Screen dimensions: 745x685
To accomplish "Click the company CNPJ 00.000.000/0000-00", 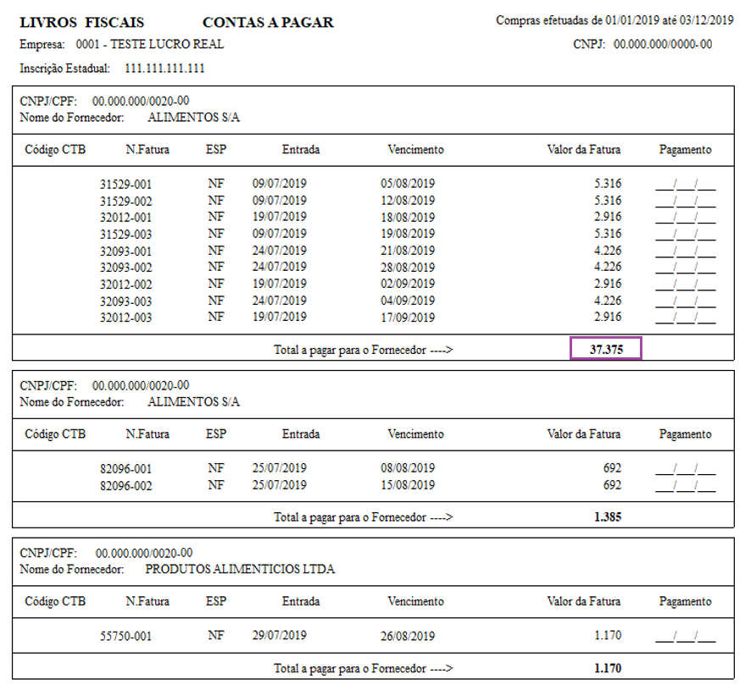I will pos(662,44).
